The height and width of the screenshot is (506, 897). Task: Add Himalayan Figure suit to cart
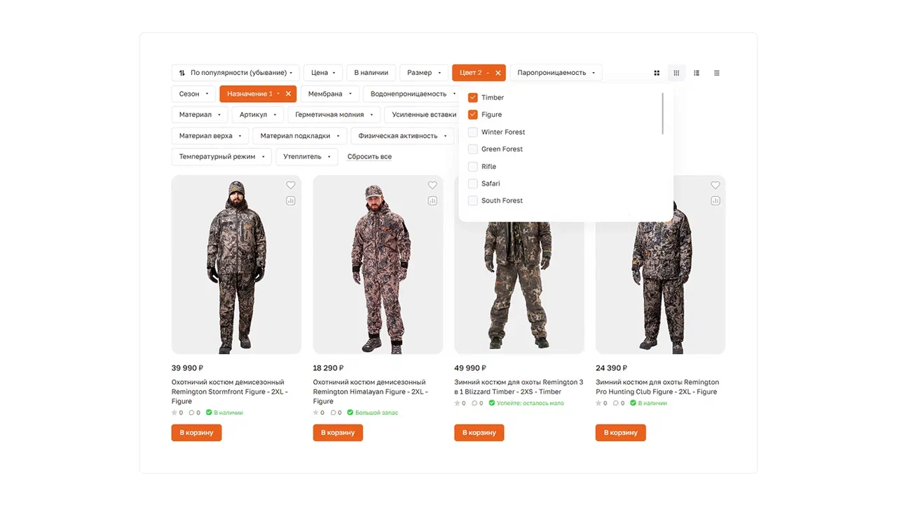click(x=338, y=433)
